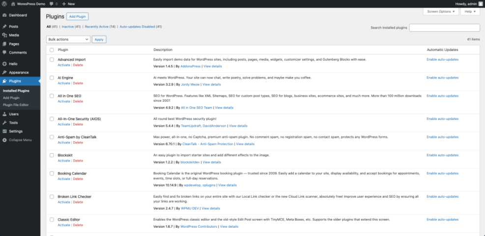The height and width of the screenshot is (236, 485).
Task: Click the Hello plugin icon in sidebar
Action: pyautogui.click(x=4, y=64)
